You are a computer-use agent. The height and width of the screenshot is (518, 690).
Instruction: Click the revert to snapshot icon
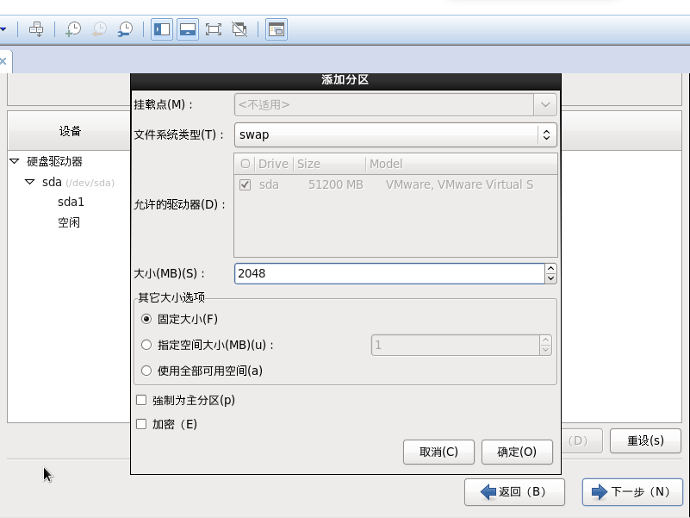[x=99, y=29]
